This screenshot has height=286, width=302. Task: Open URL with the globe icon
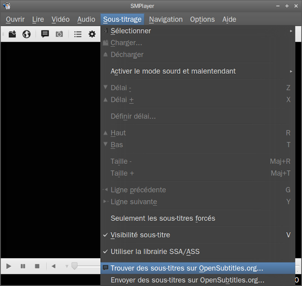pos(26,34)
